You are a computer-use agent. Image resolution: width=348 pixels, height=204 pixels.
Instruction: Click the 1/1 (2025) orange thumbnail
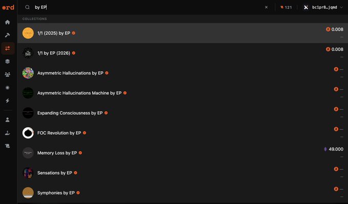point(28,33)
